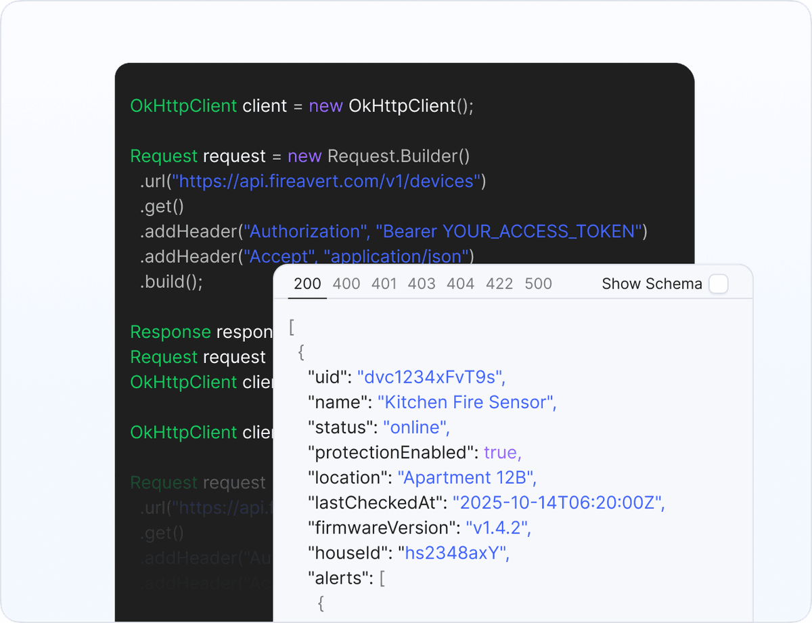This screenshot has width=812, height=623.
Task: Click the .build() call in the code
Action: (x=171, y=282)
